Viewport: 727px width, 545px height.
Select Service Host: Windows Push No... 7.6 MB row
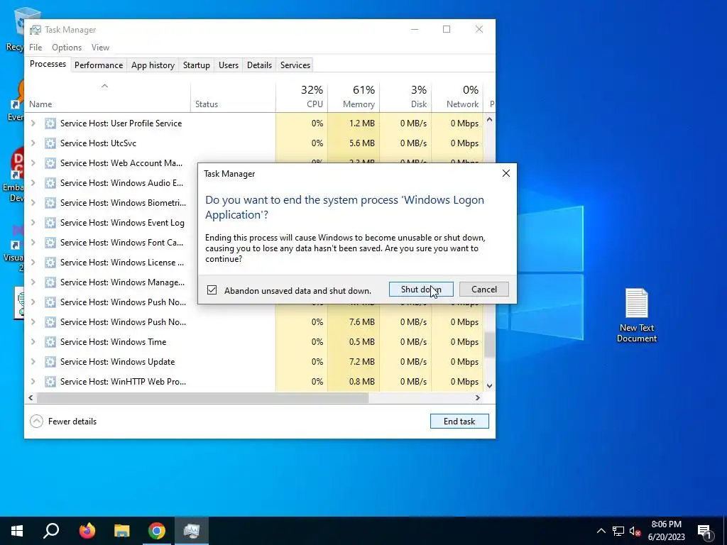254,322
